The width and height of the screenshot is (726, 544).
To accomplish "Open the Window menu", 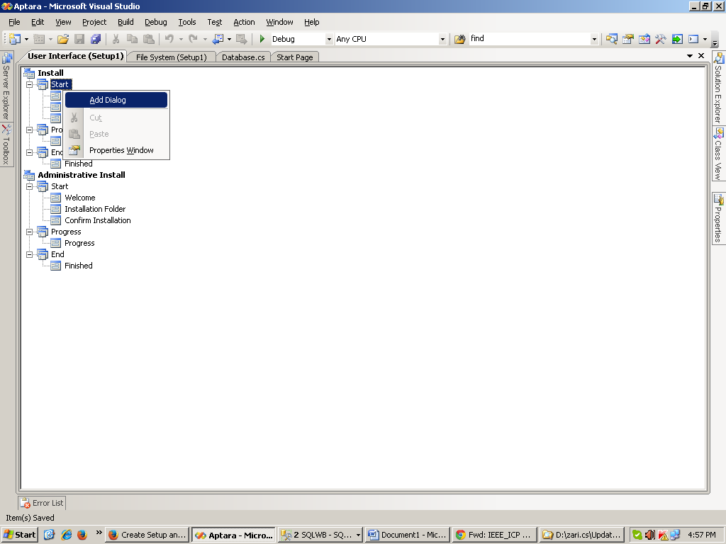I will pyautogui.click(x=279, y=22).
